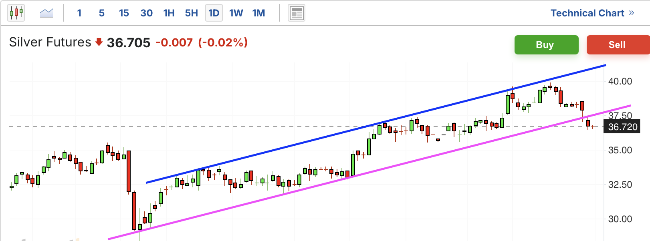Click the 37.50 axis label

pyautogui.click(x=620, y=116)
